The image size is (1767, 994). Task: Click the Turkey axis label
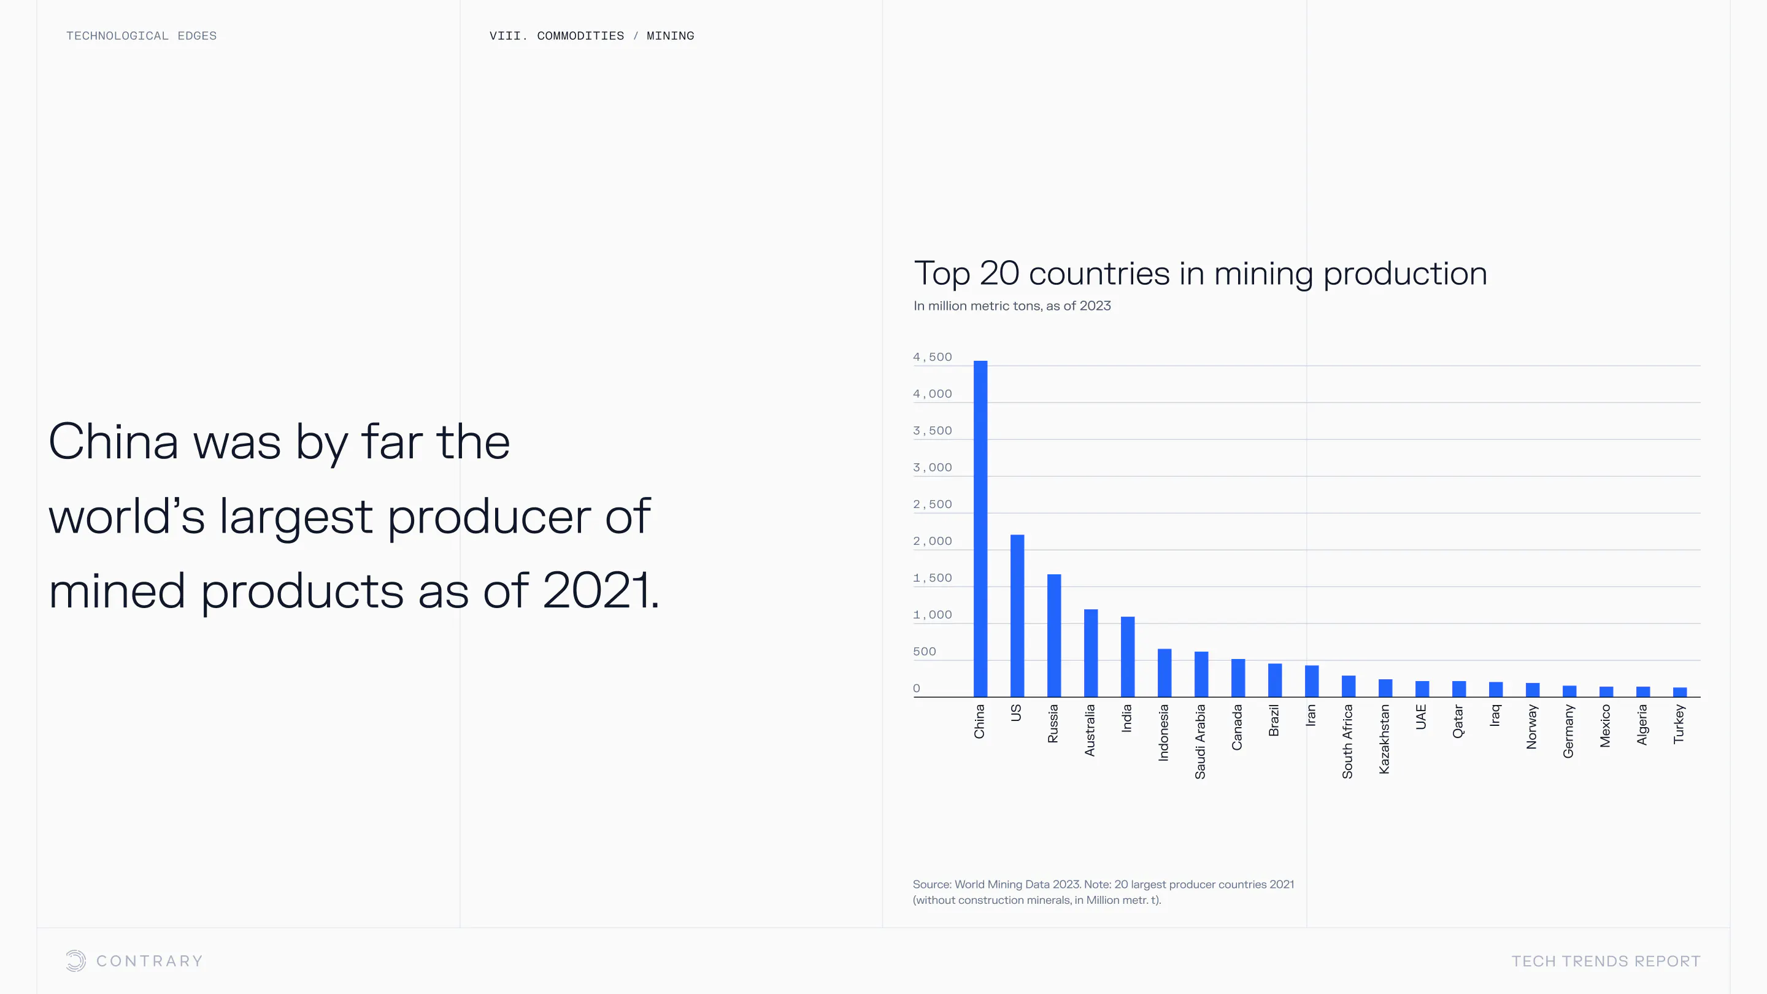[1679, 725]
